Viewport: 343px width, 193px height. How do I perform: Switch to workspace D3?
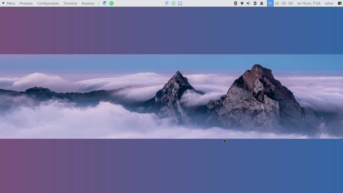284,3
